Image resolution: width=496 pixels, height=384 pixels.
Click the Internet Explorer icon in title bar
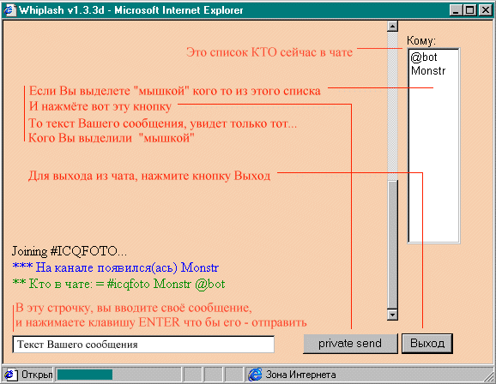click(x=9, y=9)
